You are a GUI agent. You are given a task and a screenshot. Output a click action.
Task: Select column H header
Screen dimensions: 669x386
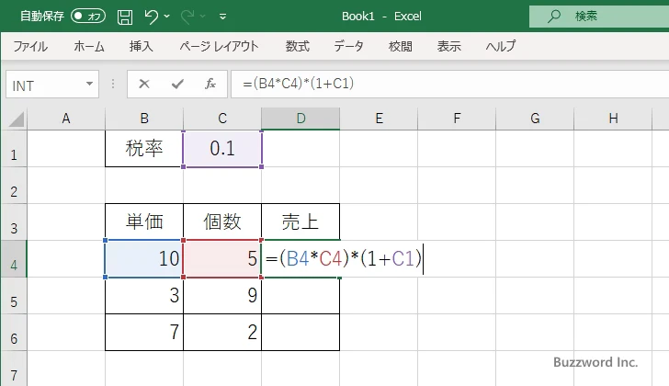pyautogui.click(x=613, y=119)
